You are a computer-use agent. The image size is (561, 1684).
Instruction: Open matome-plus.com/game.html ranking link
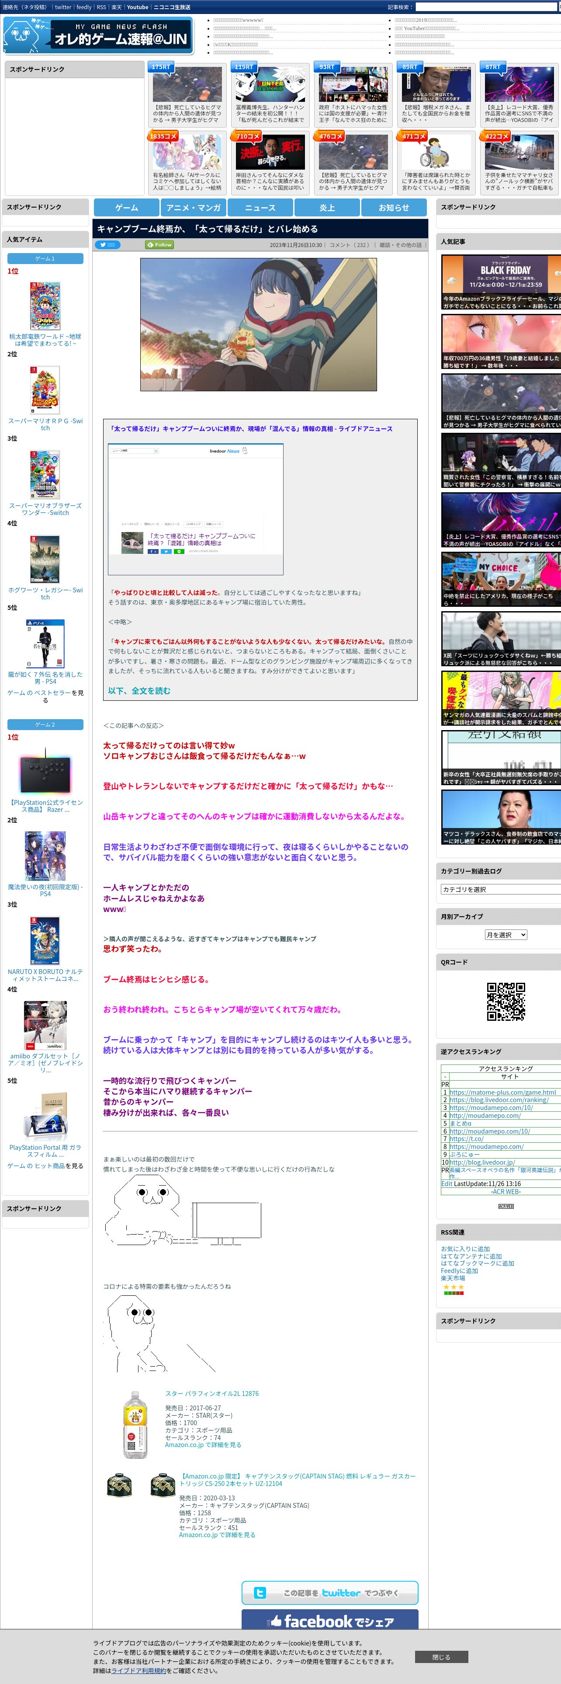tap(502, 1092)
